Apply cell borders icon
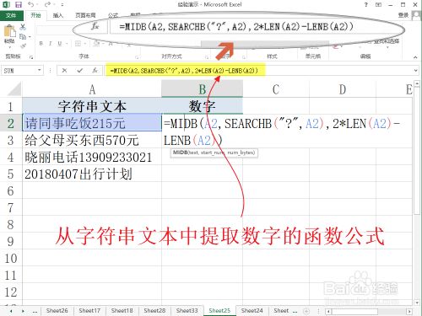Screen dimensions: 422x316 [78, 43]
